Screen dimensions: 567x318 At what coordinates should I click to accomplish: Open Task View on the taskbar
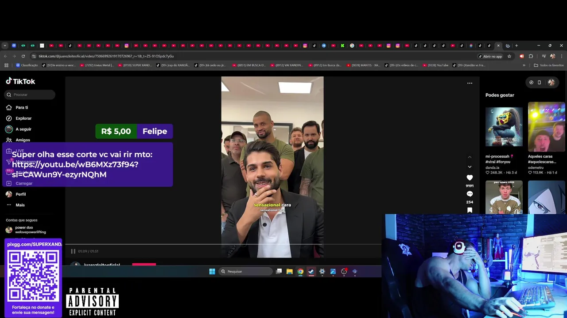[x=279, y=271]
